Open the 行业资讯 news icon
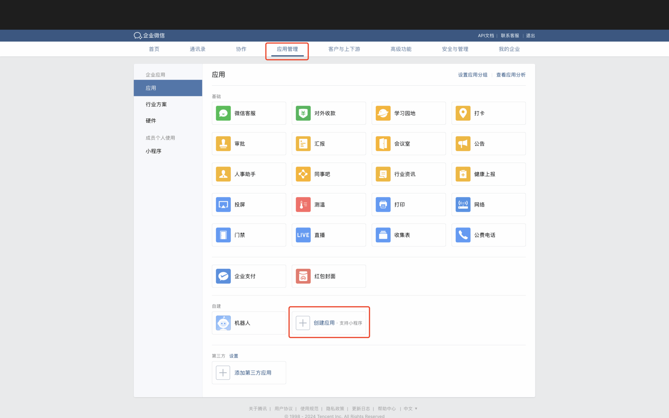Screen dimensions: 669x418 coord(383,174)
